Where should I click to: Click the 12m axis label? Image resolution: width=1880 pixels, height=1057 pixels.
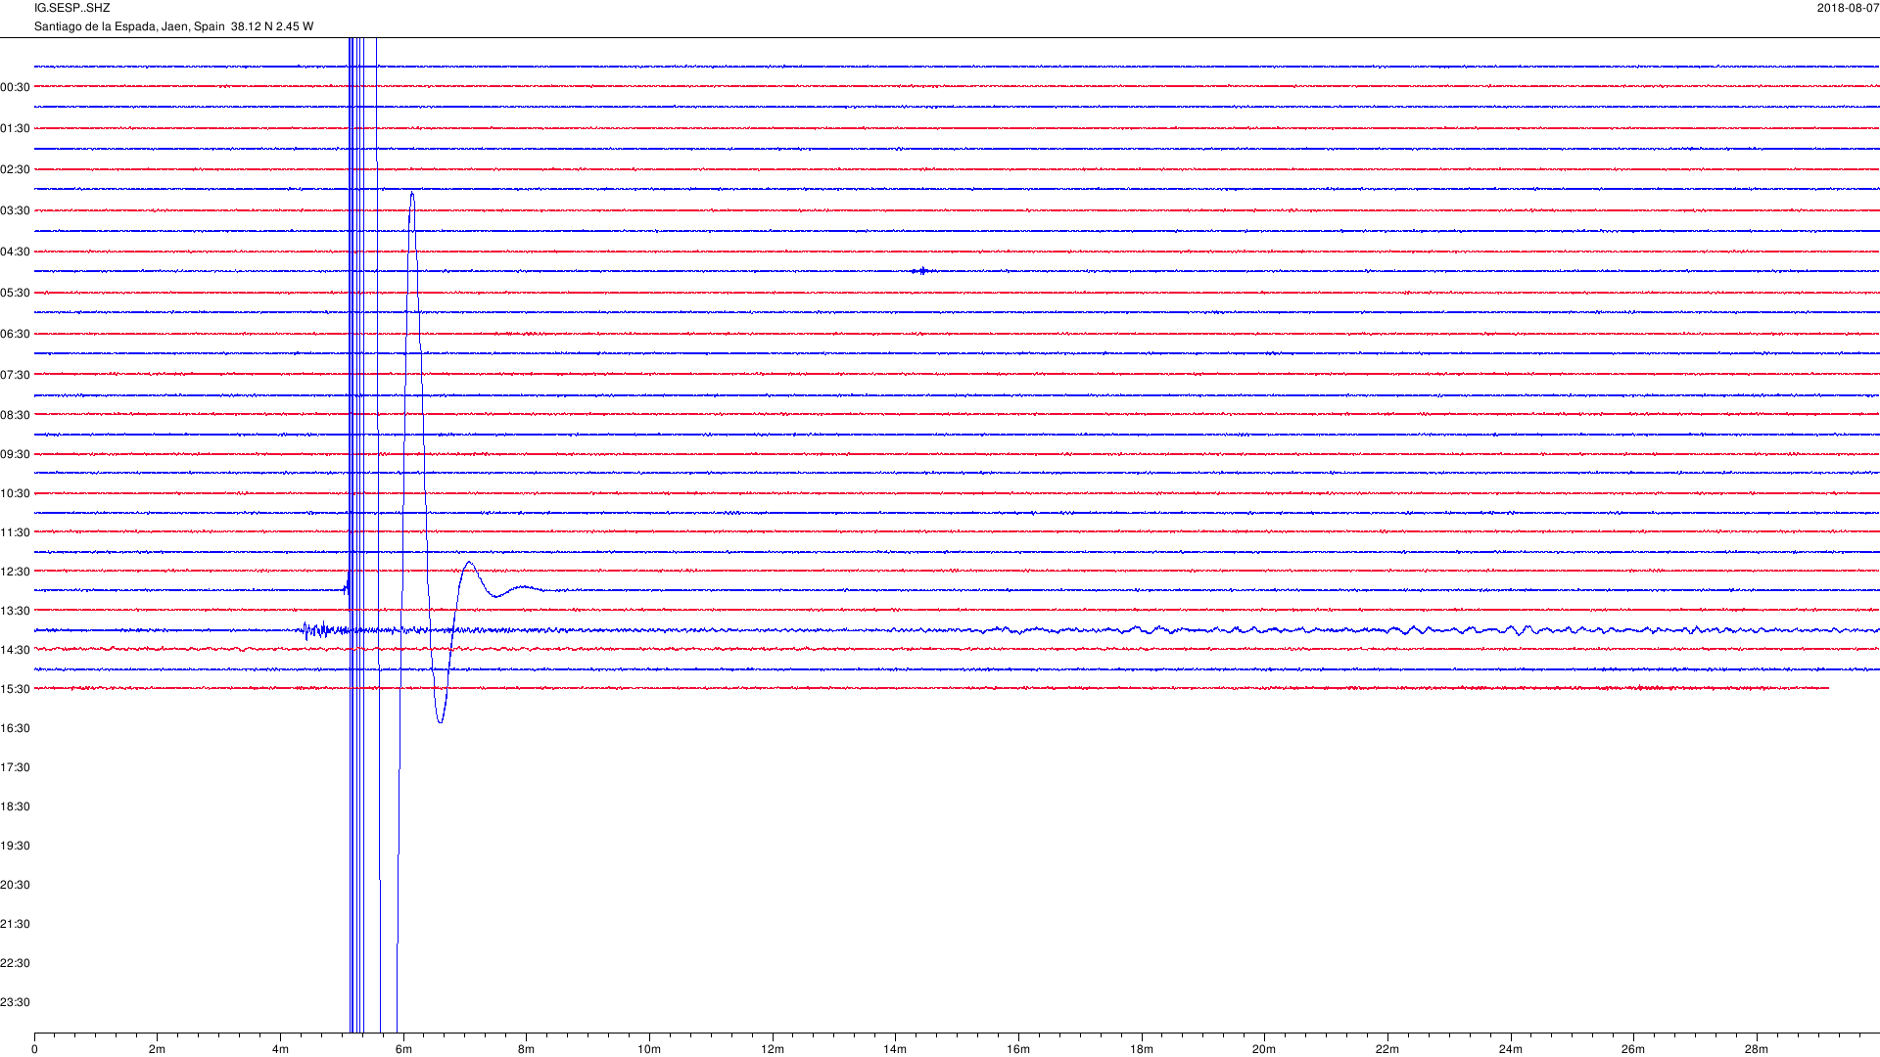(x=773, y=1049)
